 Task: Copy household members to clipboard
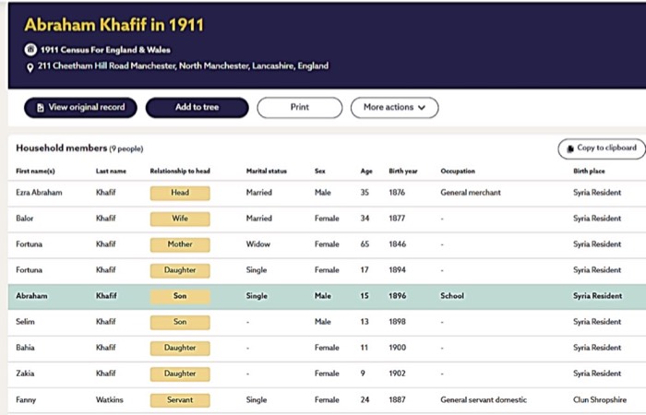coord(602,148)
